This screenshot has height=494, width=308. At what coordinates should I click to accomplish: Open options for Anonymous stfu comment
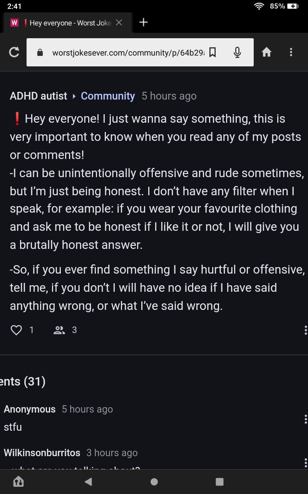(x=305, y=419)
